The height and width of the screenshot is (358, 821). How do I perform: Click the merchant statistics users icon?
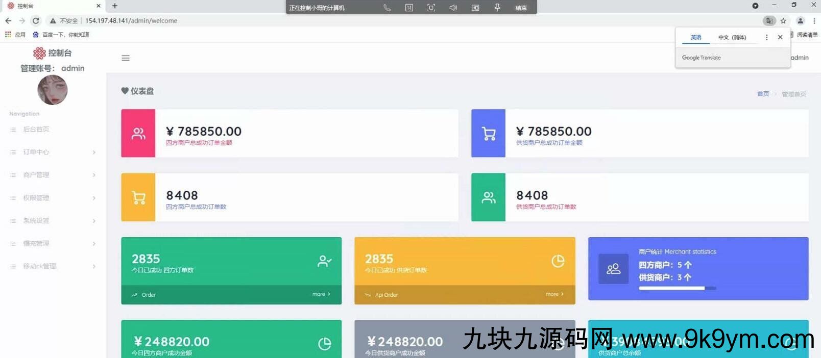coord(613,269)
